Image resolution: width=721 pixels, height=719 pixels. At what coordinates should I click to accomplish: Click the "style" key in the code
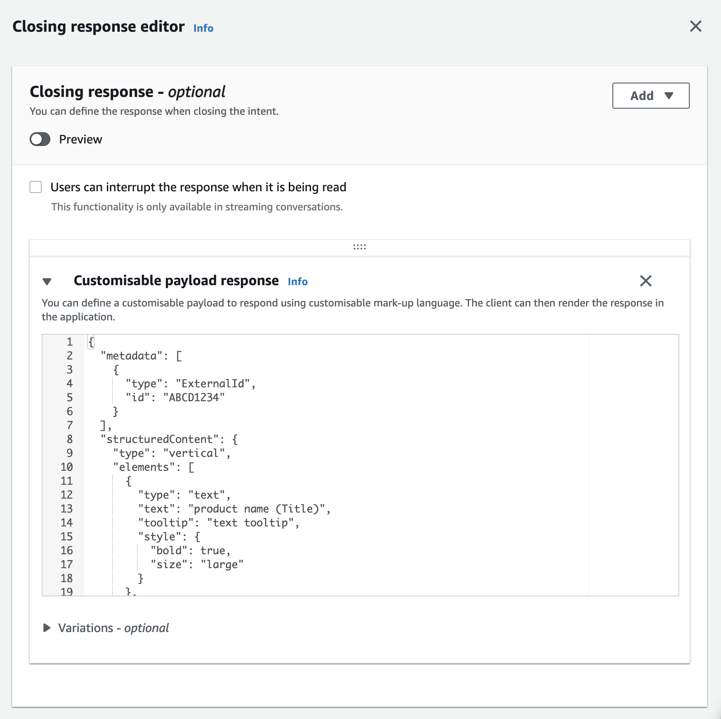(159, 537)
